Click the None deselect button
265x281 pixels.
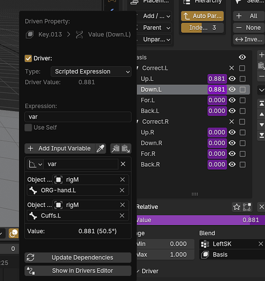[249, 28]
